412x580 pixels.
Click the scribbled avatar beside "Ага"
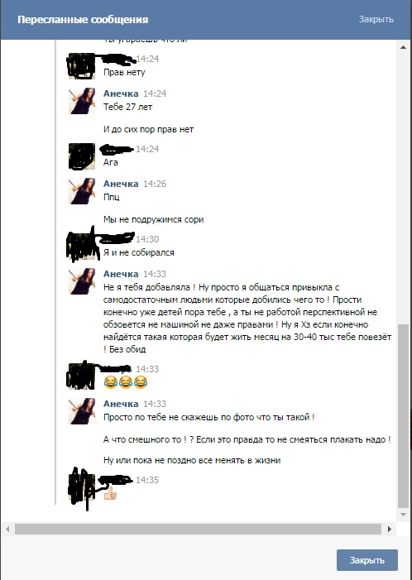[82, 156]
